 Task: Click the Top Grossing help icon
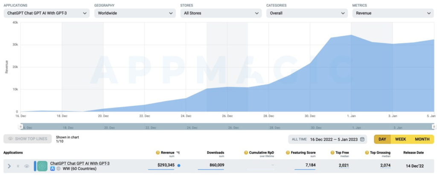tap(367, 152)
